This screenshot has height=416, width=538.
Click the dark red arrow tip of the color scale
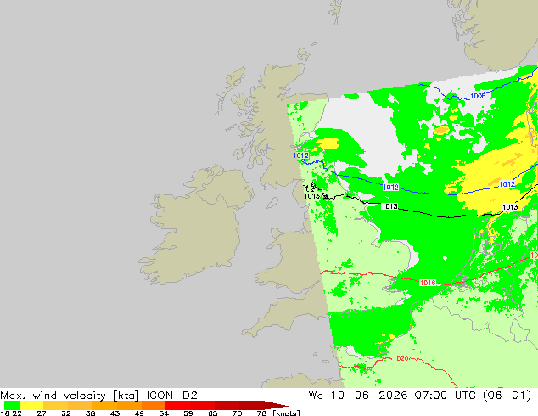277,405
